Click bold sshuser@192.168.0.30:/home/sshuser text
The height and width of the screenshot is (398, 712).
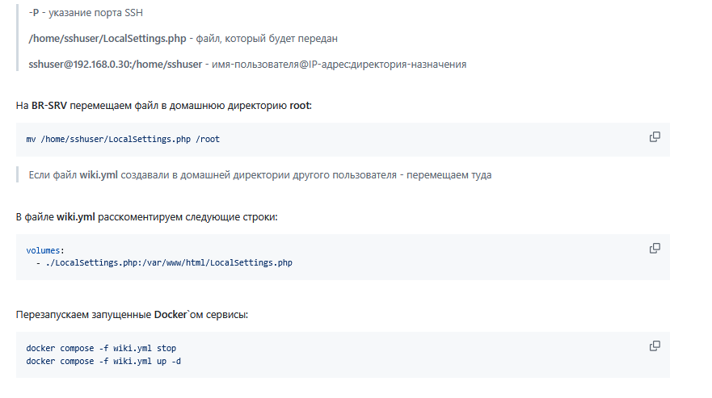click(x=116, y=65)
